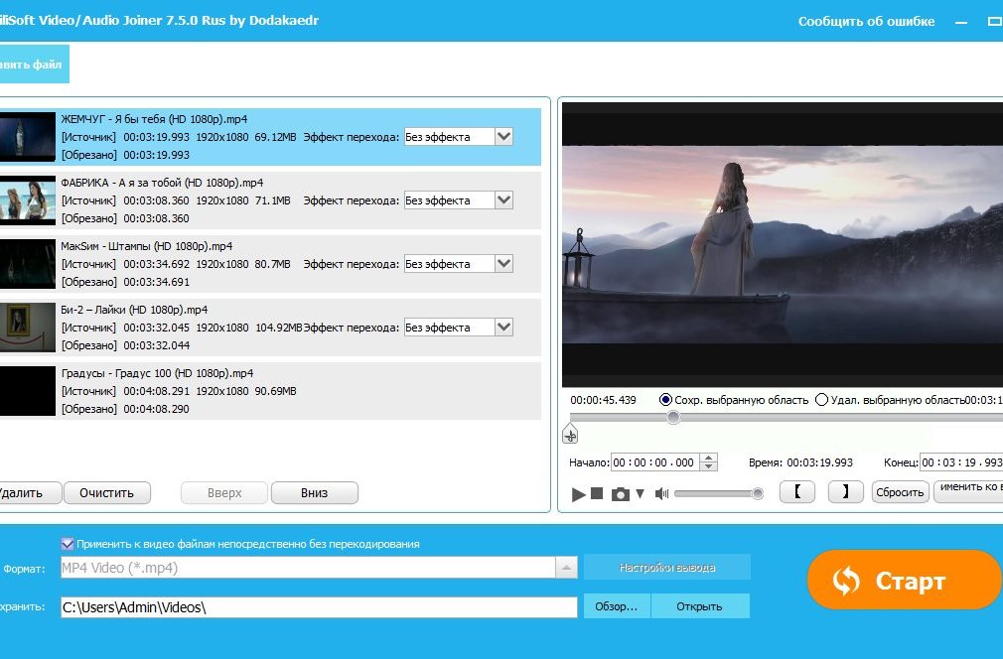Click the scissors trim marker
This screenshot has height=659, width=1003.
(570, 436)
